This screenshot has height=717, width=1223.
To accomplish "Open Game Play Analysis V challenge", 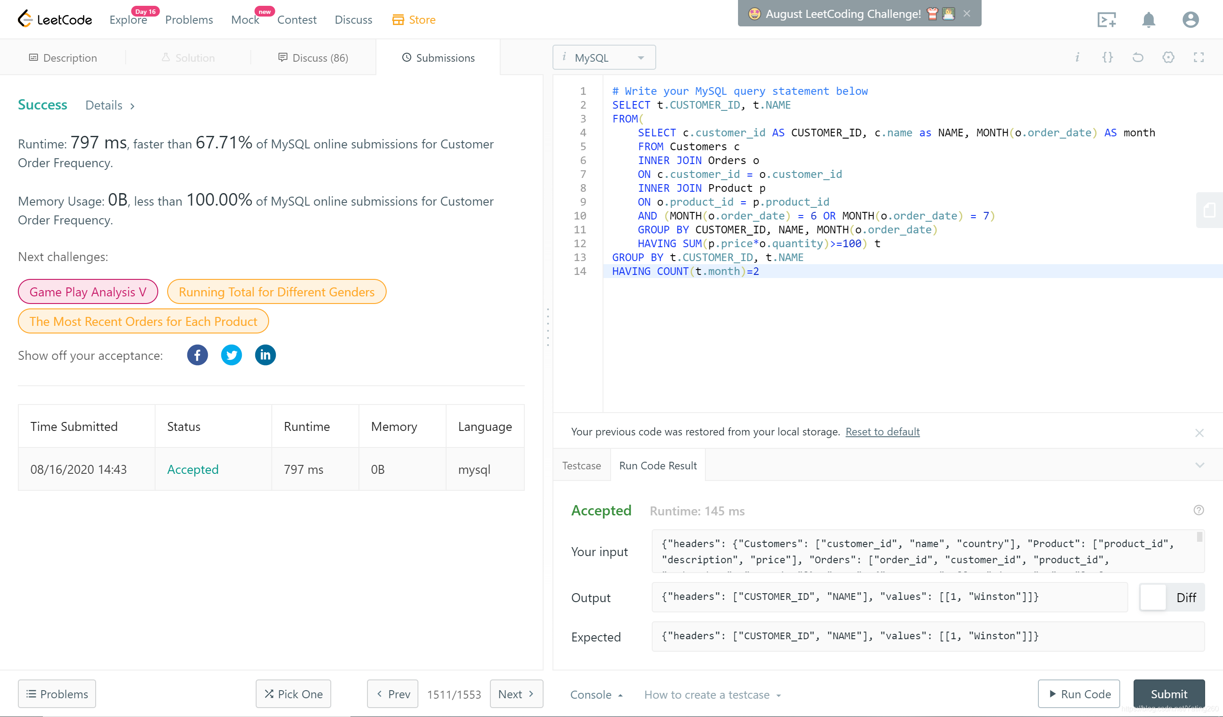I will (x=88, y=292).
